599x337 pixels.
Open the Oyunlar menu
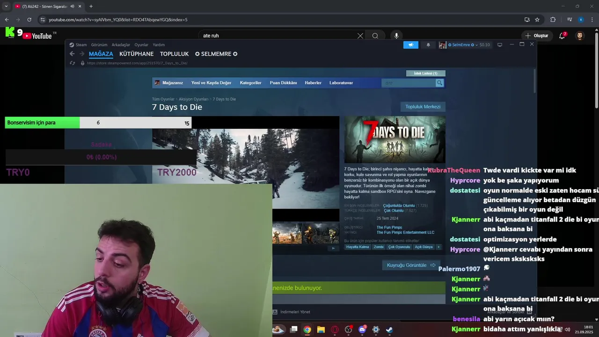[141, 45]
